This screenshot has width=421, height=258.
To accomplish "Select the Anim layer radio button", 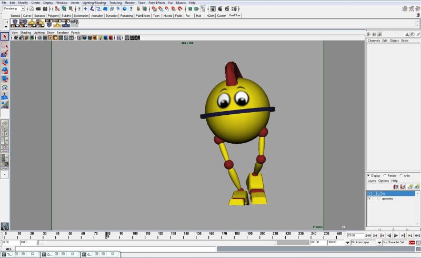I will click(401, 175).
